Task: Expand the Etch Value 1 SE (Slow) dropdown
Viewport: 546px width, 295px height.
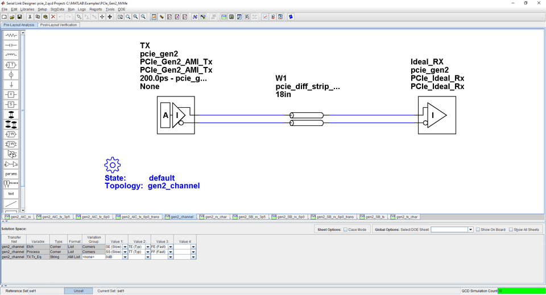Action: click(x=125, y=247)
